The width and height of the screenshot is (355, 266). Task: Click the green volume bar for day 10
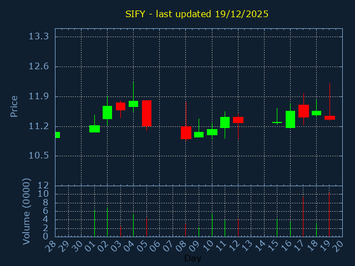(x=212, y=225)
